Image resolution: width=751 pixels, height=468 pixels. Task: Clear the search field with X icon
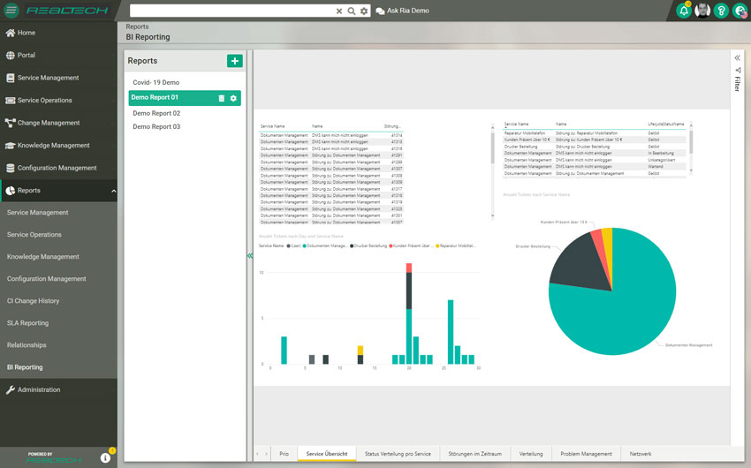[x=339, y=11]
